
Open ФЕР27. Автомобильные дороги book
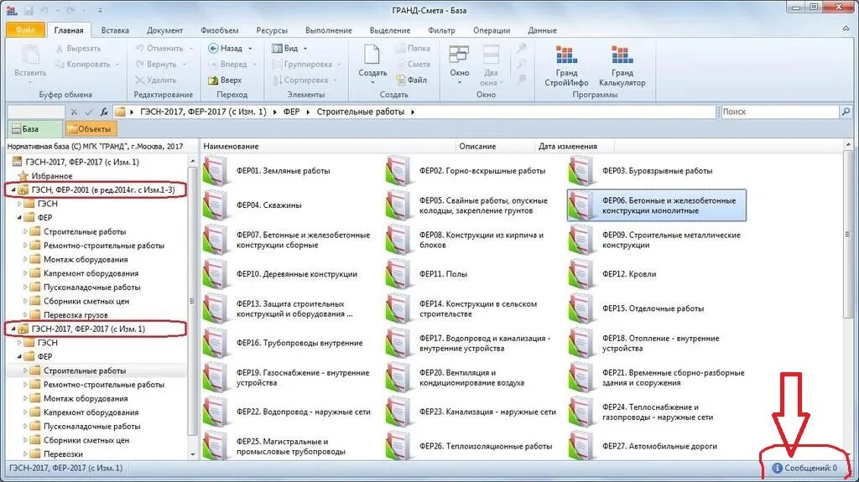point(643,446)
